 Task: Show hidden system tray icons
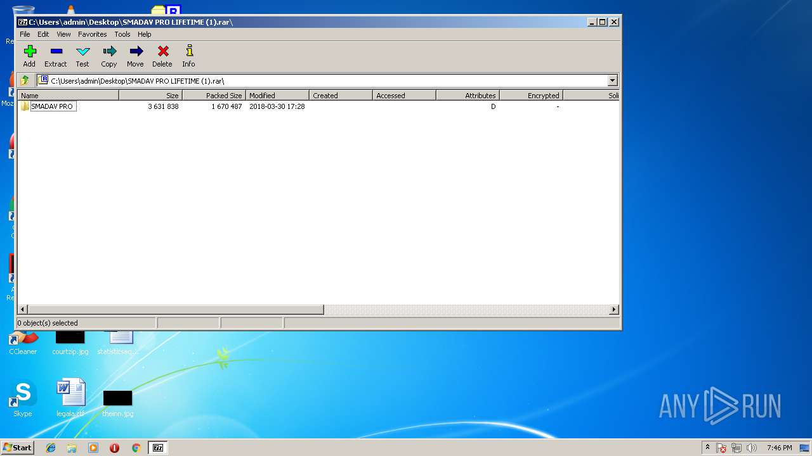click(707, 448)
